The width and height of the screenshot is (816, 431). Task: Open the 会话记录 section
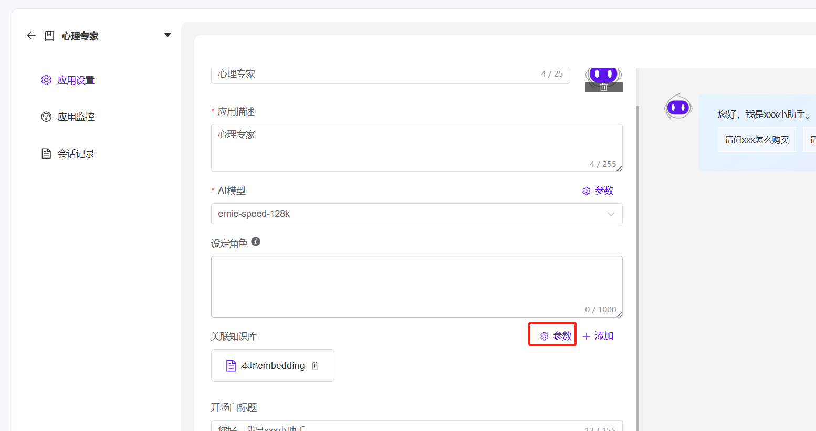click(75, 153)
